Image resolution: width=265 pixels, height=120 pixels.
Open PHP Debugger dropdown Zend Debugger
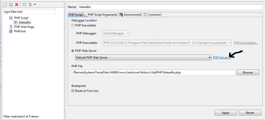coord(116,33)
